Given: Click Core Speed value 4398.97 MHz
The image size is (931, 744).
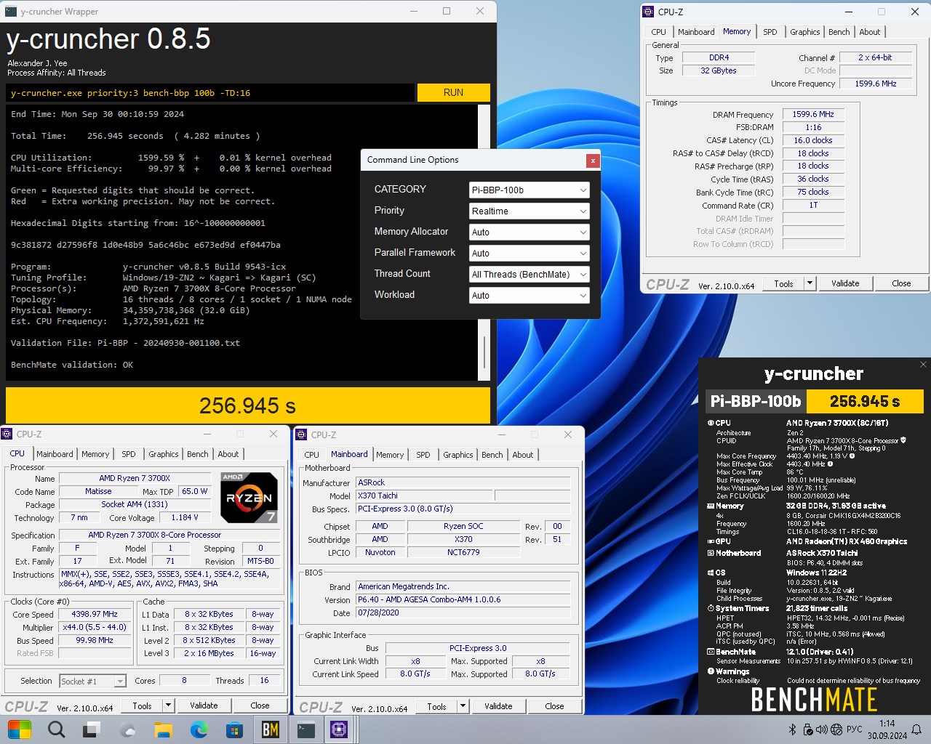Looking at the screenshot, I should [95, 615].
